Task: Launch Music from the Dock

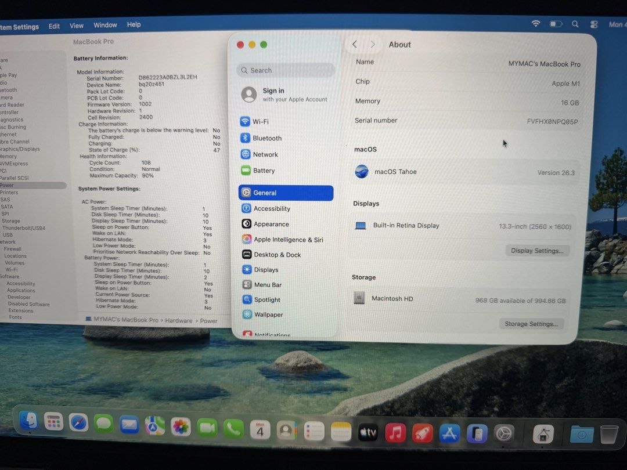Action: 395,433
